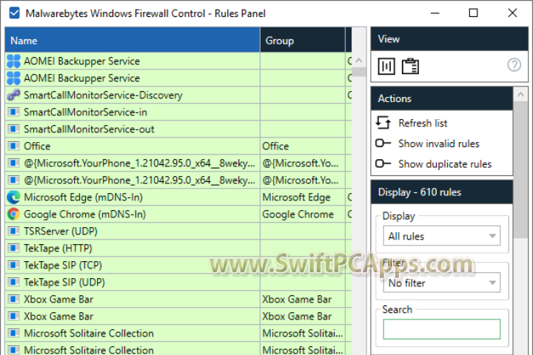Click the icon beside TekTape SIP (TCP)
This screenshot has height=355, width=533.
click(x=13, y=265)
